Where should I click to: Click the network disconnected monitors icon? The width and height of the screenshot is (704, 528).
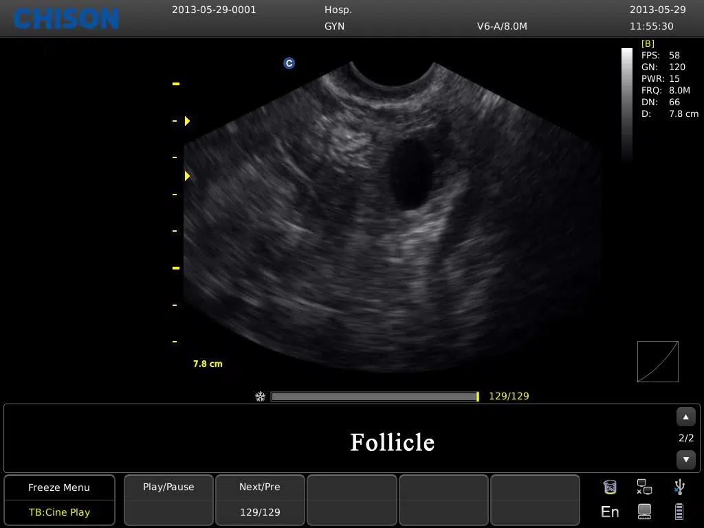[644, 487]
